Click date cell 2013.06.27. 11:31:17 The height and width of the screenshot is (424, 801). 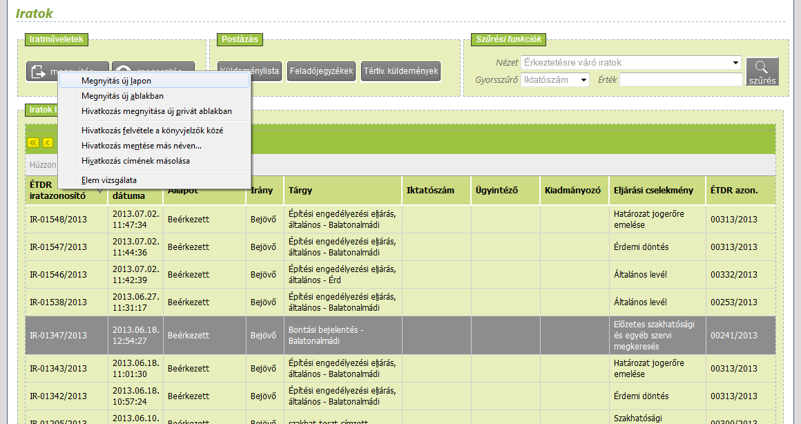136,302
